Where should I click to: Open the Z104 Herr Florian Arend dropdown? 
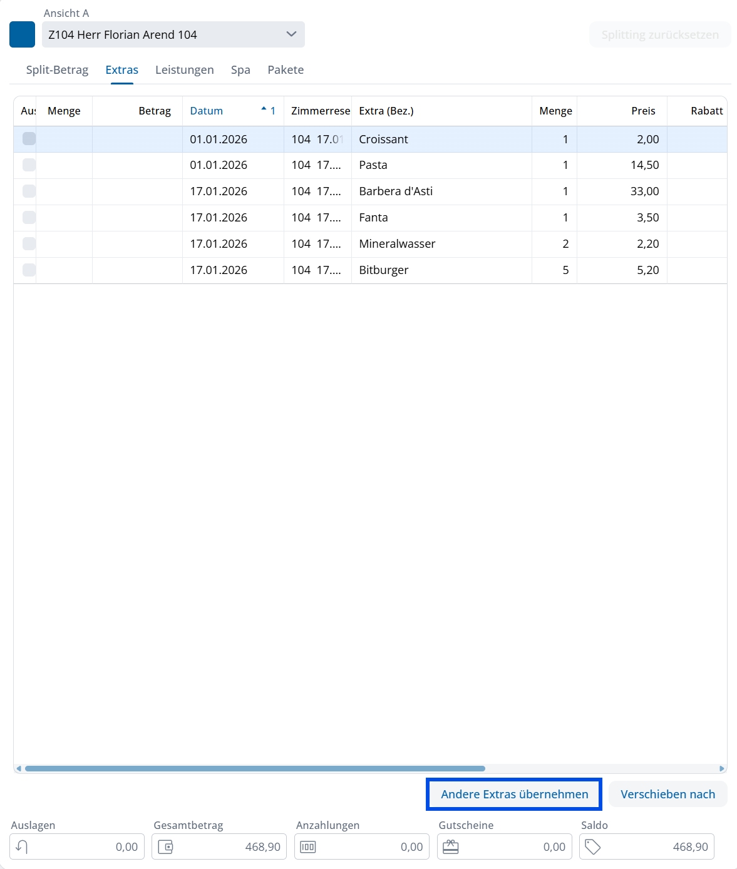173,34
